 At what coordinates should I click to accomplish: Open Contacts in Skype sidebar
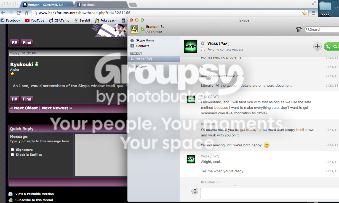(142, 46)
